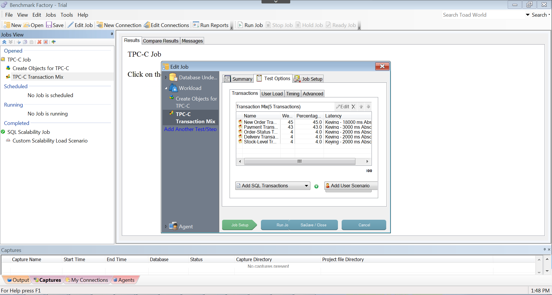Click Add User Scenario button
552x295 pixels.
click(351, 186)
